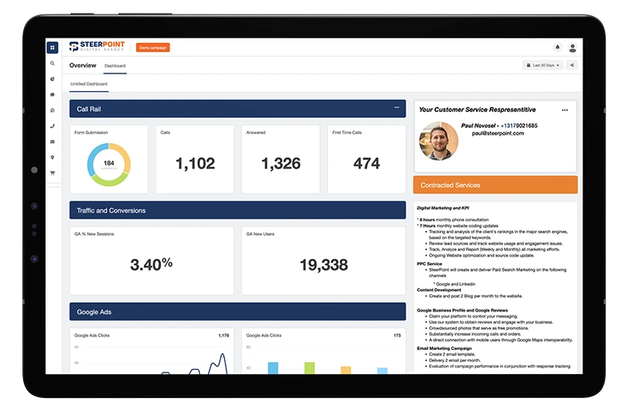Open the user profile avatar menu
Image resolution: width=624 pixels, height=414 pixels.
(x=573, y=48)
